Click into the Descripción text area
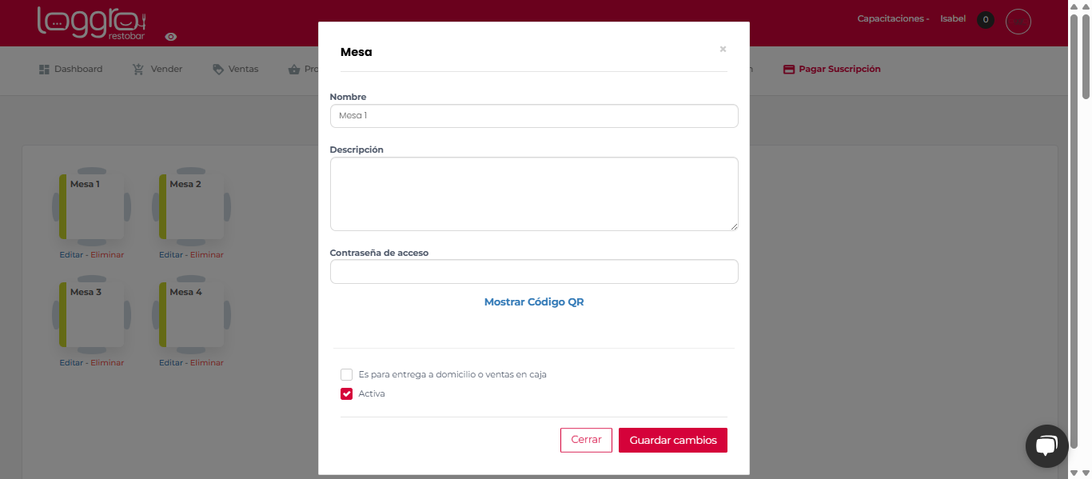 tap(534, 194)
